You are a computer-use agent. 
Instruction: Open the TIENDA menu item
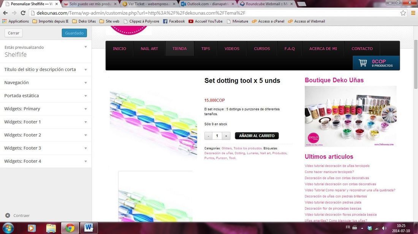[179, 48]
